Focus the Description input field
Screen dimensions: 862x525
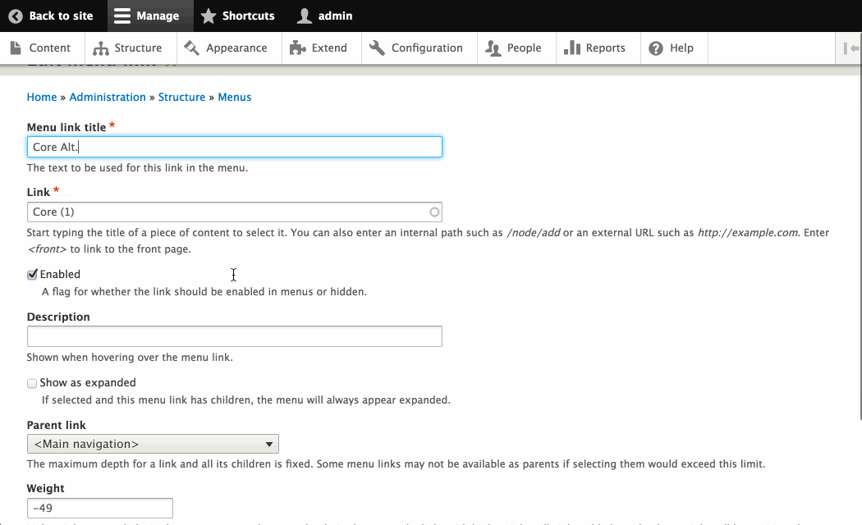[235, 336]
